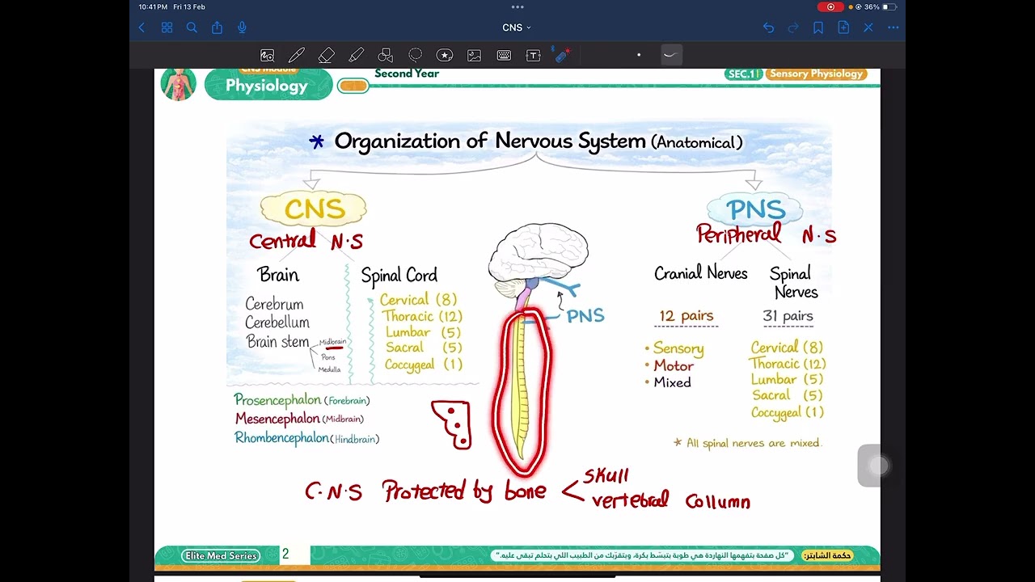Tap the floating AssistiveTouch button
This screenshot has height=582, width=1035.
coord(879,466)
